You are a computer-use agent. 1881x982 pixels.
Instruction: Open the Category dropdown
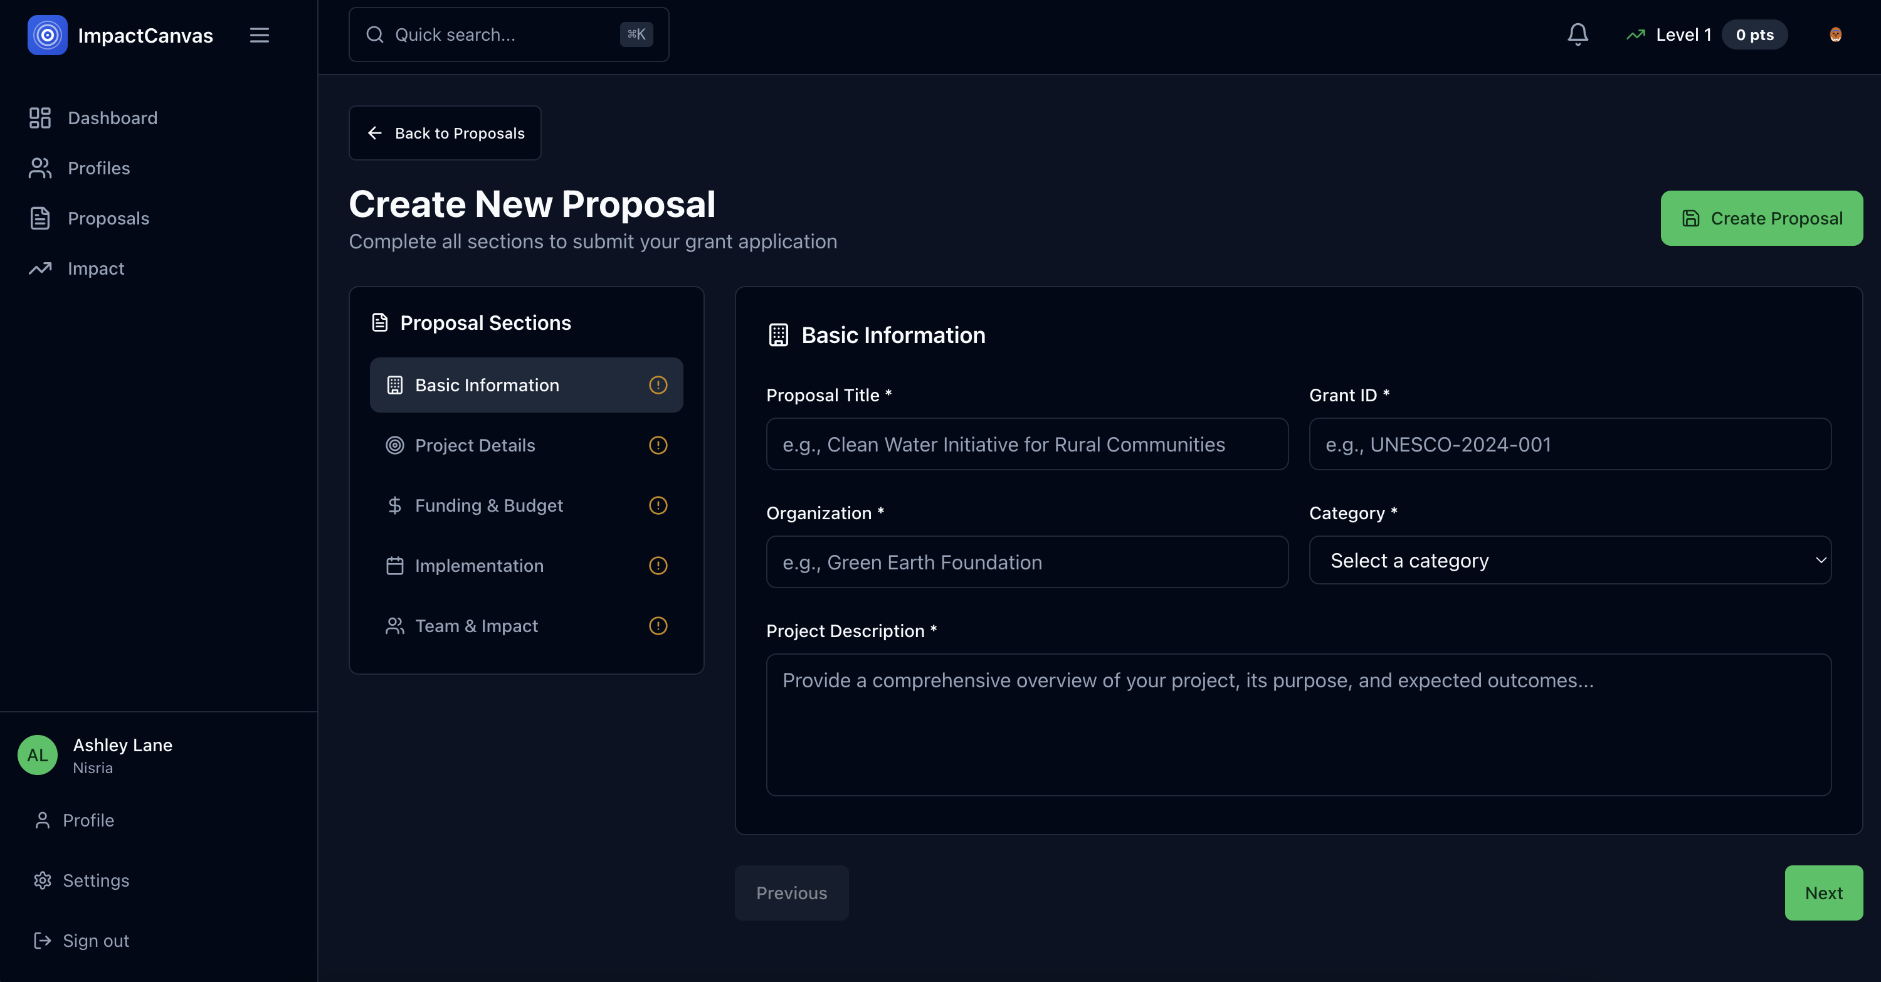point(1570,560)
